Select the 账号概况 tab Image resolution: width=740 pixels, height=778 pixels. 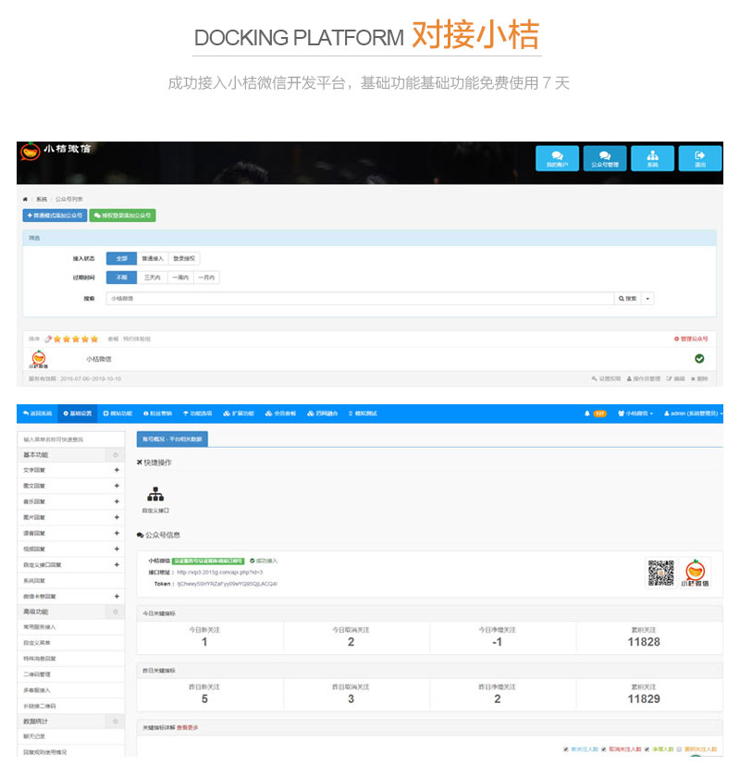click(x=172, y=439)
